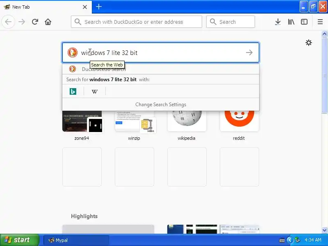This screenshot has width=328, height=246.
Task: Choose the DuckDuckGo Search suggestion row
Action: [x=161, y=69]
